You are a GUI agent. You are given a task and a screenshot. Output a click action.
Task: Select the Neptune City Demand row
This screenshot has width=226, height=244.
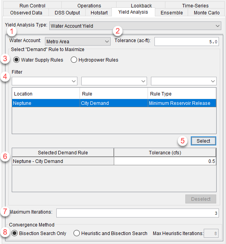[114, 103]
